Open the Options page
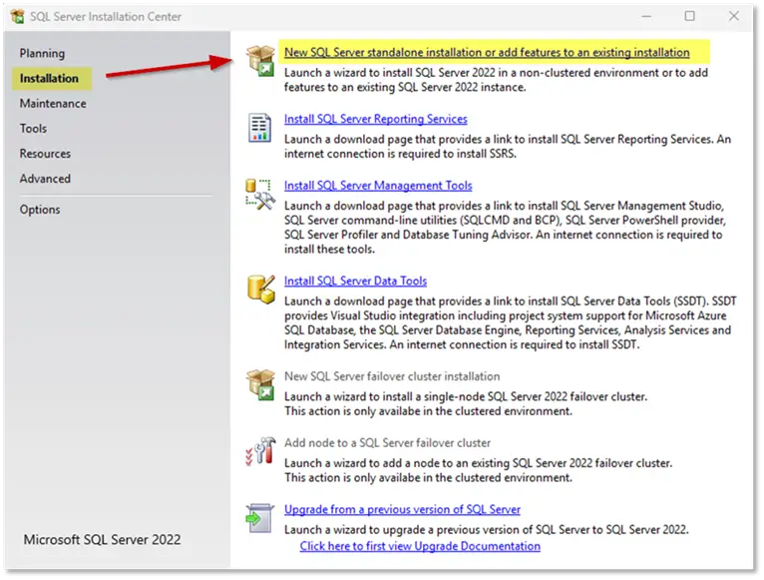The image size is (764, 580). coord(40,210)
